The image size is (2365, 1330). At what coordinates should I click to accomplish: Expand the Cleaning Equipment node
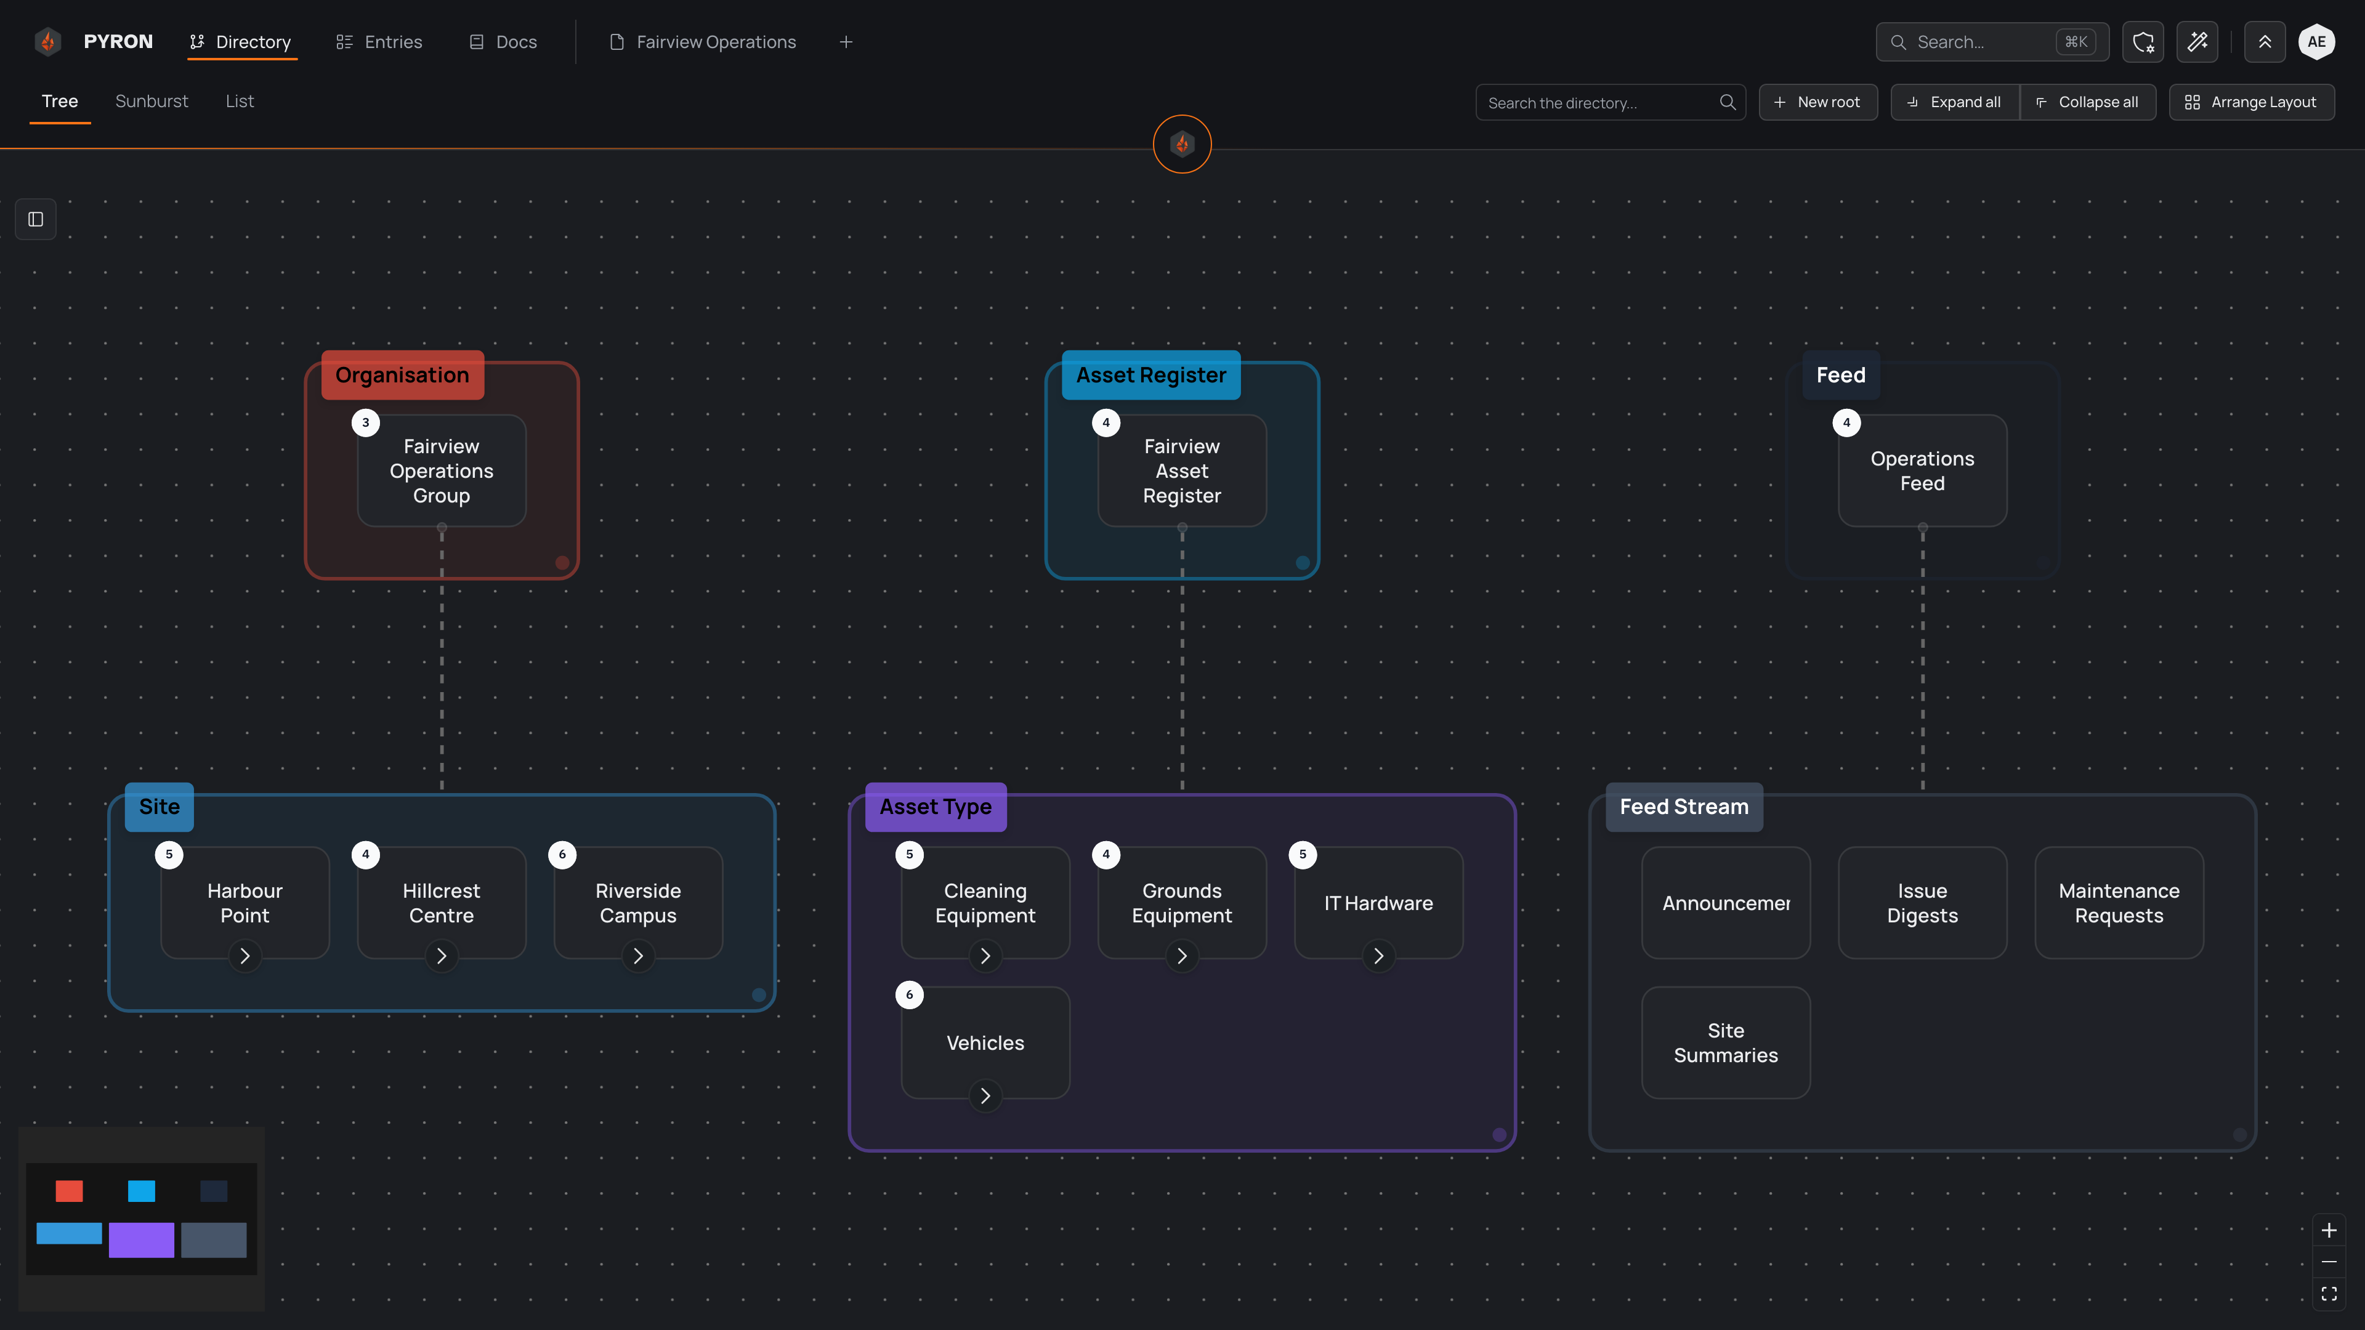[x=985, y=956]
